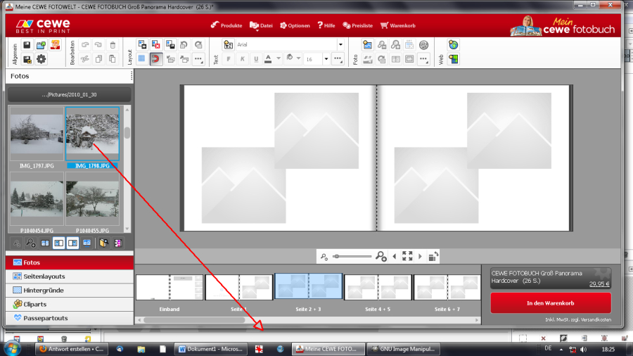633x356 pixels.
Task: Click the save-as disk icon
Action: [x=27, y=59]
